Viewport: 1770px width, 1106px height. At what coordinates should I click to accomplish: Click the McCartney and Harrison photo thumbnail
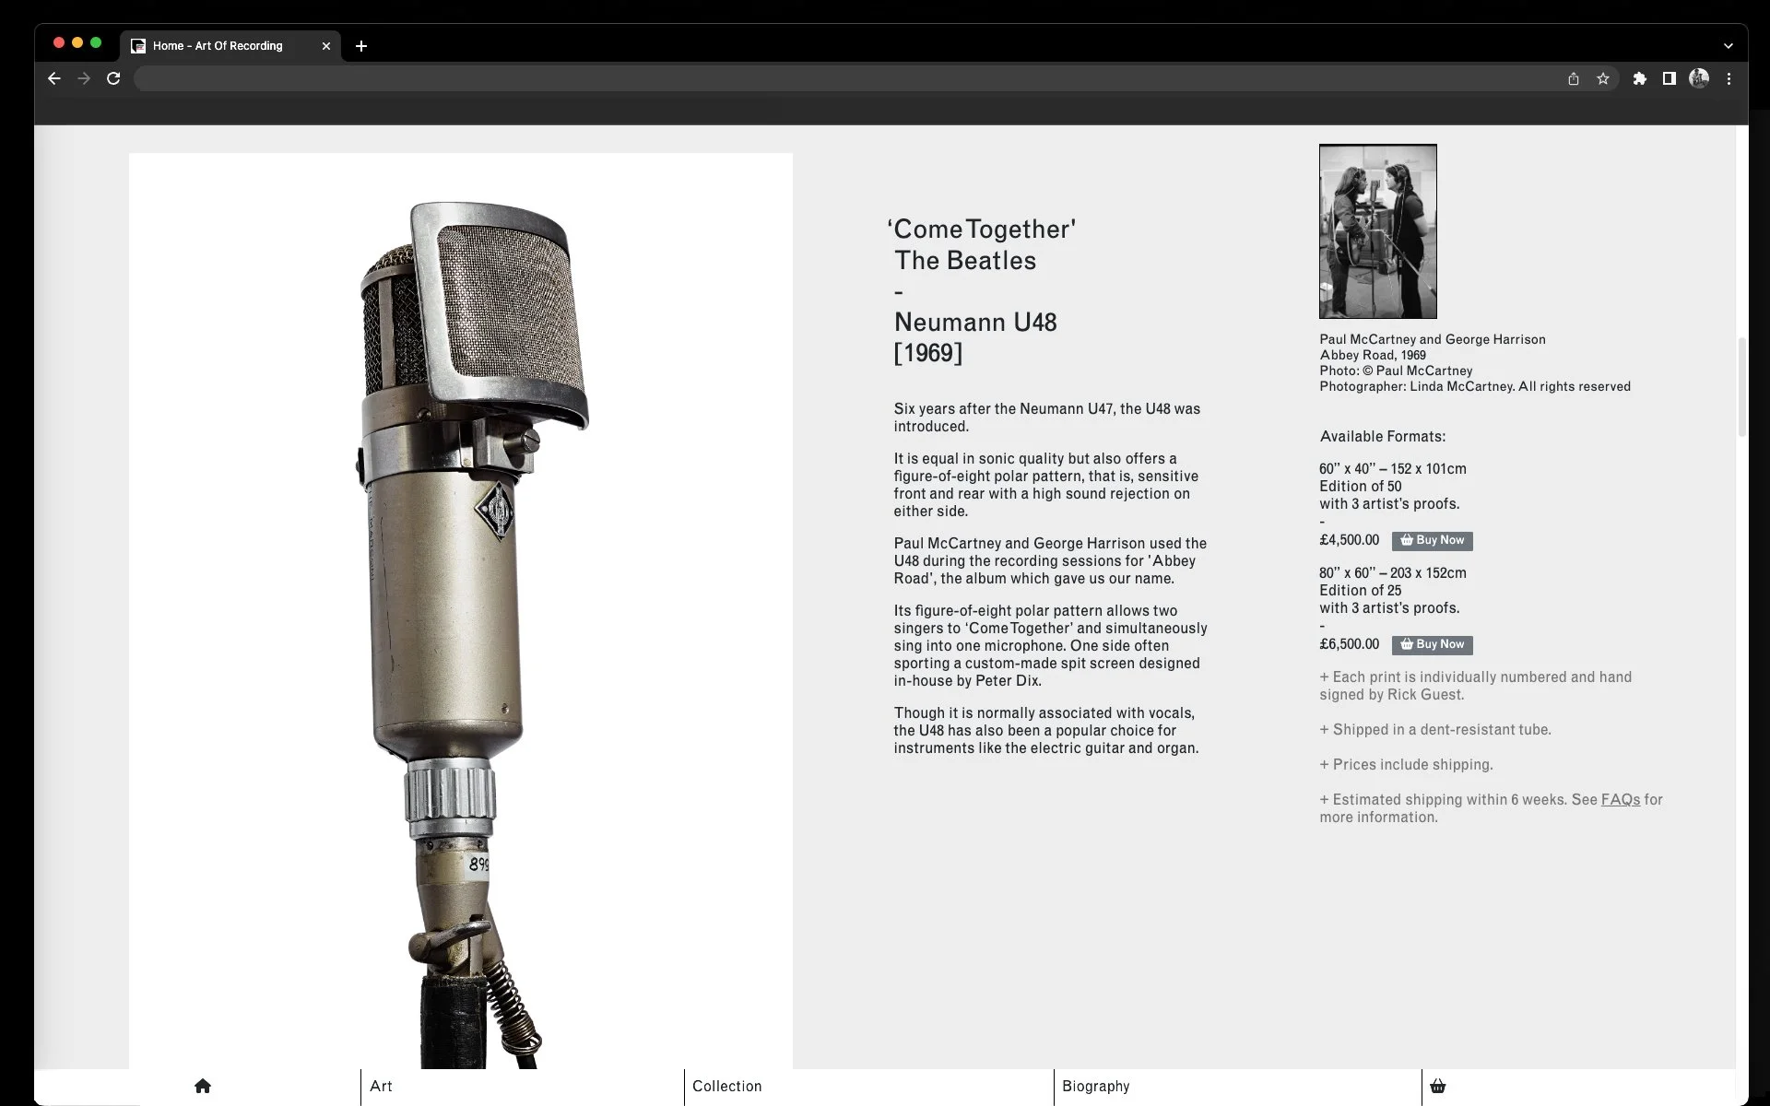point(1377,231)
